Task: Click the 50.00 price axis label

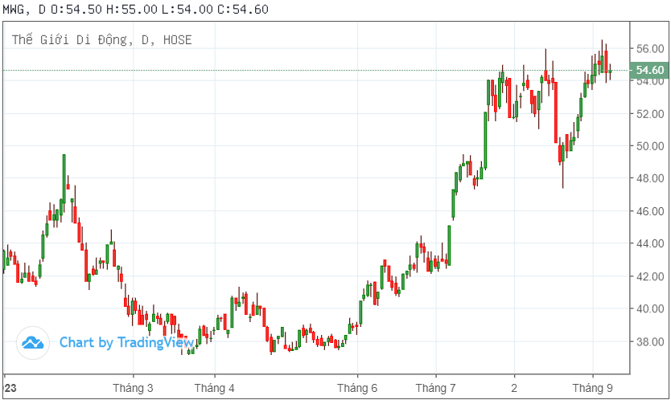Action: coord(650,146)
